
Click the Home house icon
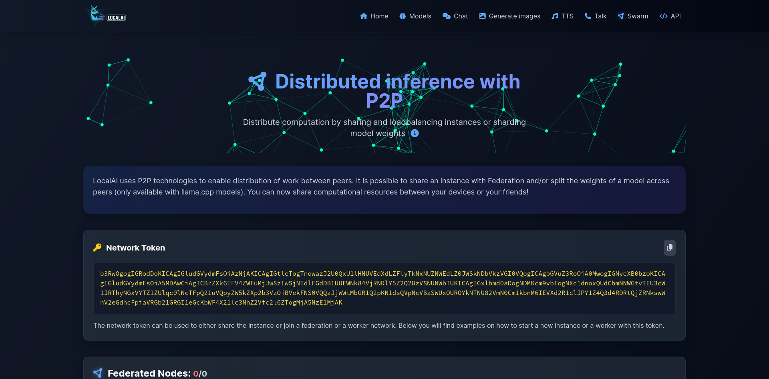point(364,16)
